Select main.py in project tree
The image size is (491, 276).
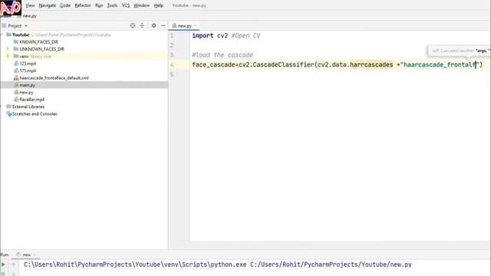(x=28, y=85)
